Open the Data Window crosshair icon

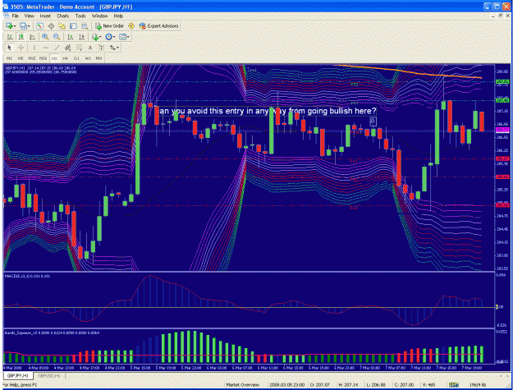click(x=51, y=25)
